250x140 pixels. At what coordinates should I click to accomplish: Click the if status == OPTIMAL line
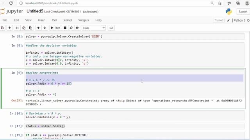pyautogui.click(x=57, y=135)
